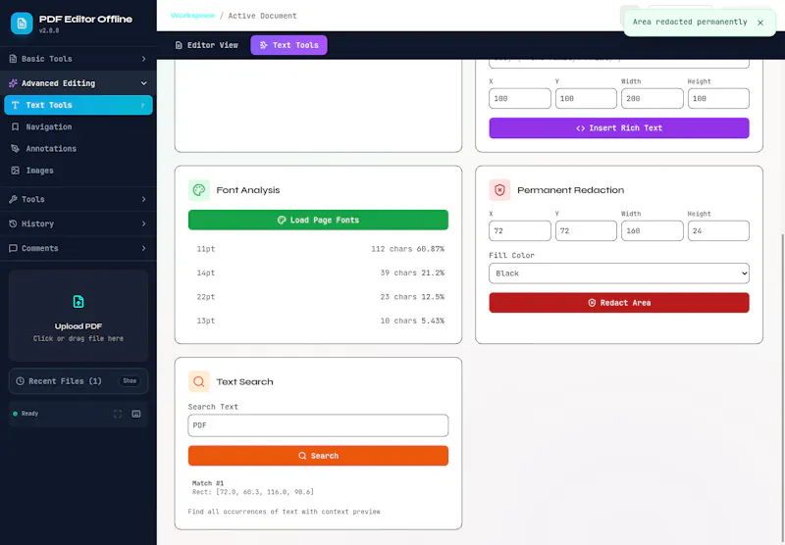785x545 pixels.
Task: Collapse the Advanced Editing section
Action: (78, 83)
